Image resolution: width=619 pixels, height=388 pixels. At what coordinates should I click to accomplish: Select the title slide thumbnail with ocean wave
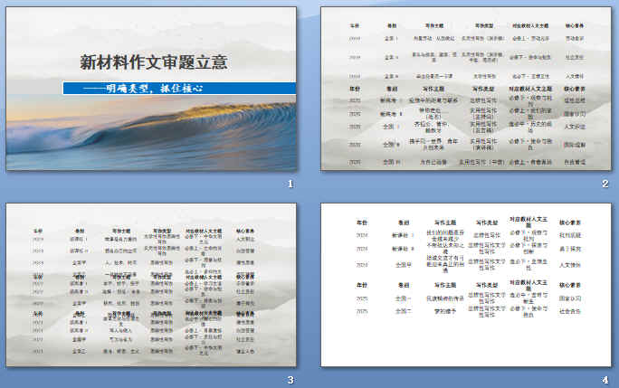(151, 89)
